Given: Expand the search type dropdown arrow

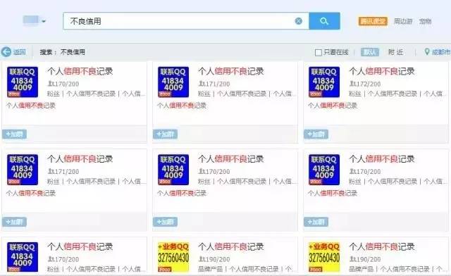Looking at the screenshot, I should (x=44, y=21).
